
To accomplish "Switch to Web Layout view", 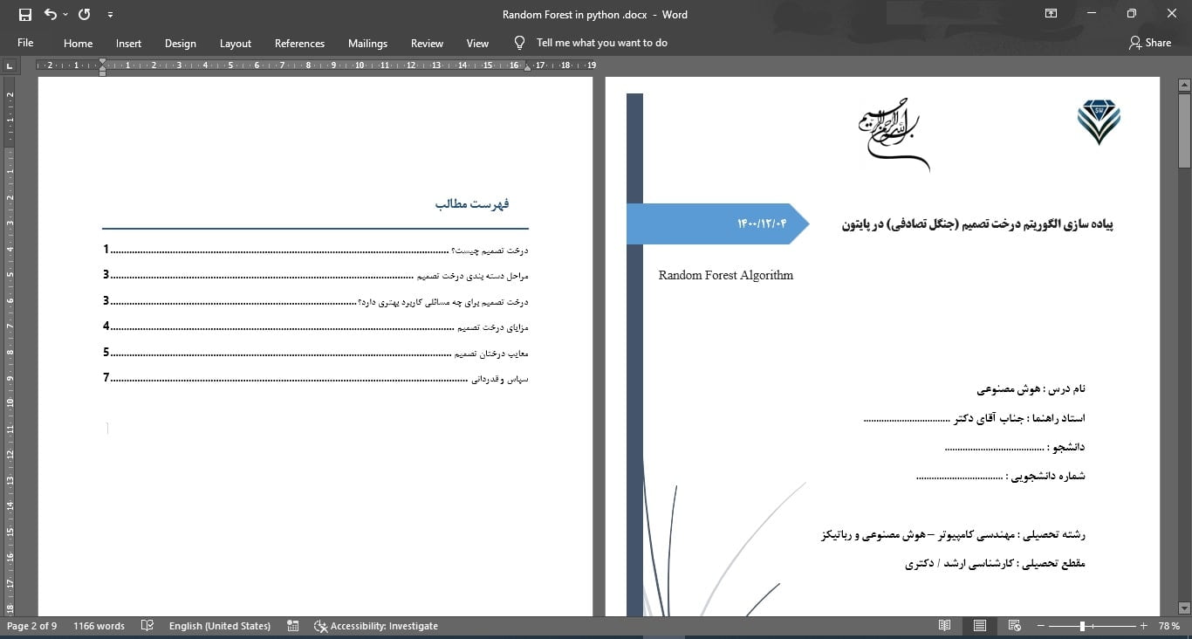I will (x=1015, y=626).
